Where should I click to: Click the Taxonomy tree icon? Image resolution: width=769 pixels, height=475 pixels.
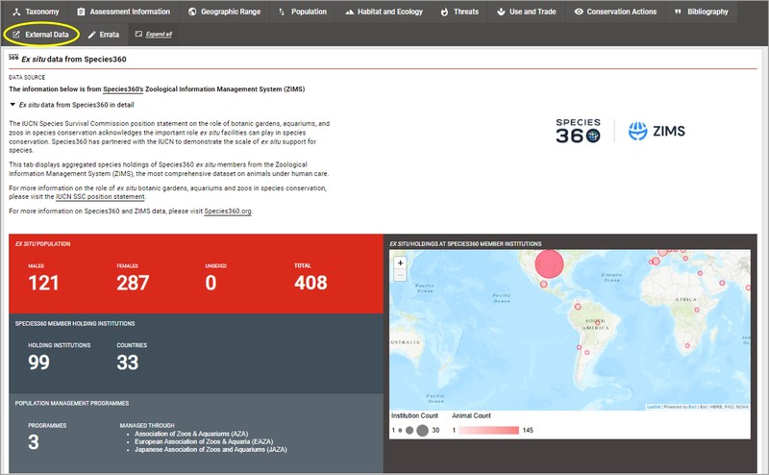click(x=16, y=12)
